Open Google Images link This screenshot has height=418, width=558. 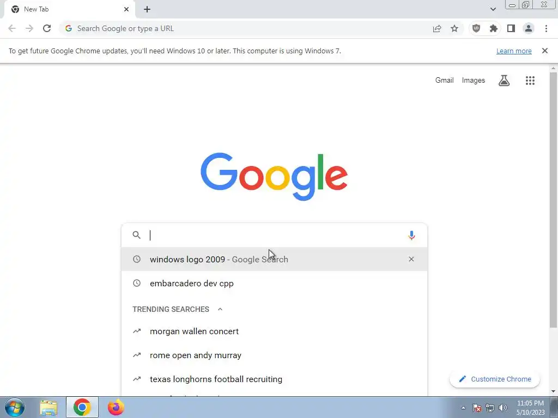[474, 81]
